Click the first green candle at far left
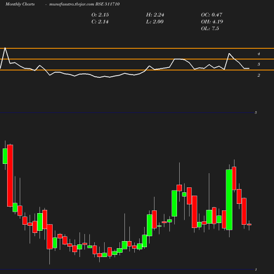 click(5, 156)
